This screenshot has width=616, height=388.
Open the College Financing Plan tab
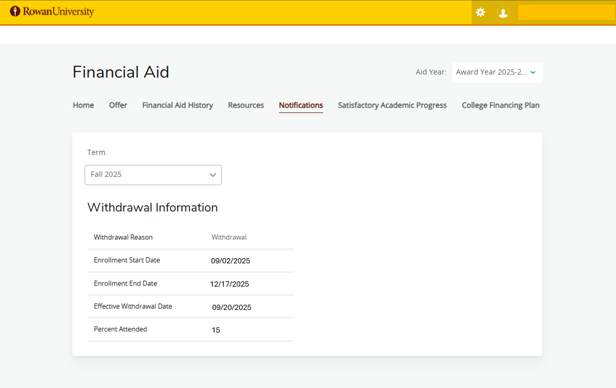[x=500, y=105]
